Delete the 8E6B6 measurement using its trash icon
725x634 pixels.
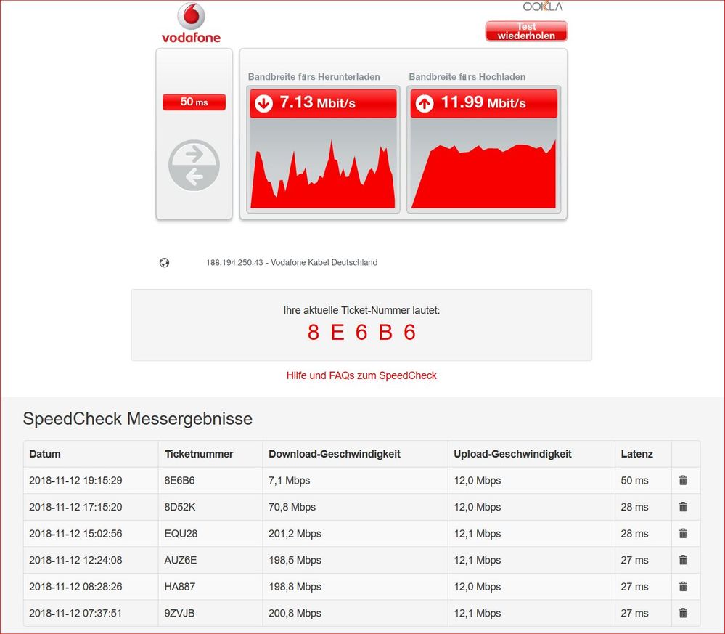(x=684, y=480)
